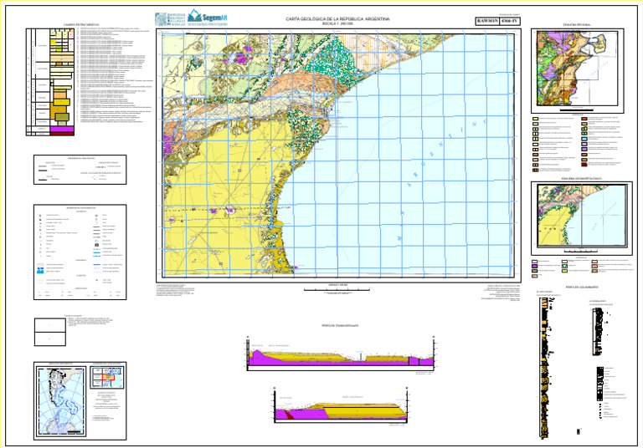
Task: Click the 'RAWSON' sheet name box
Action: click(487, 21)
